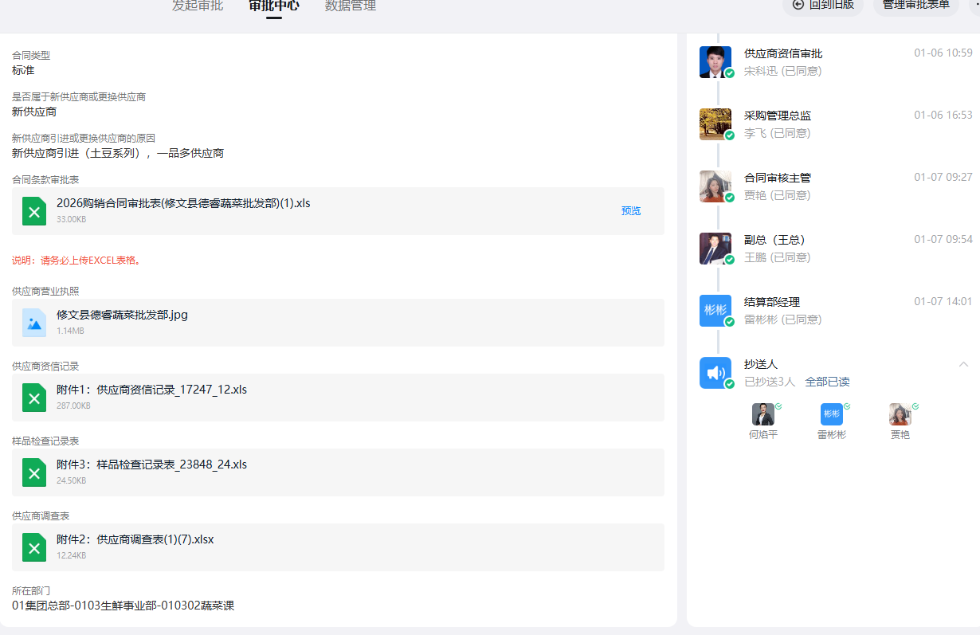This screenshot has width=980, height=635.
Task: Open the 数据管理 tab
Action: pyautogui.click(x=351, y=6)
